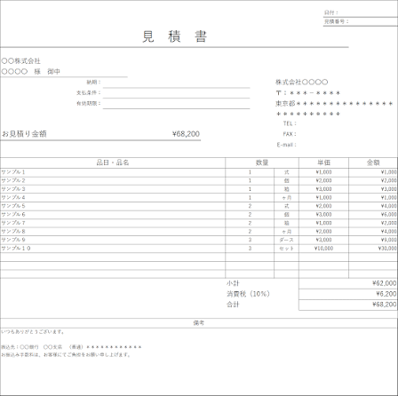The image size is (398, 396).
Task: Click the 品目・品名 column header
Action: (x=113, y=162)
